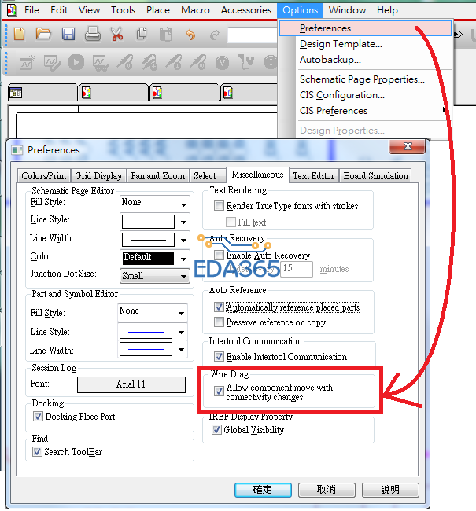Switch to Text Editor tab
This screenshot has width=476, height=511.
[x=313, y=176]
